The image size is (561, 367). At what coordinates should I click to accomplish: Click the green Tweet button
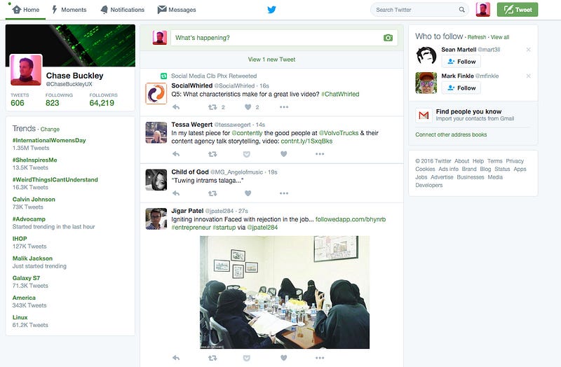pos(518,10)
